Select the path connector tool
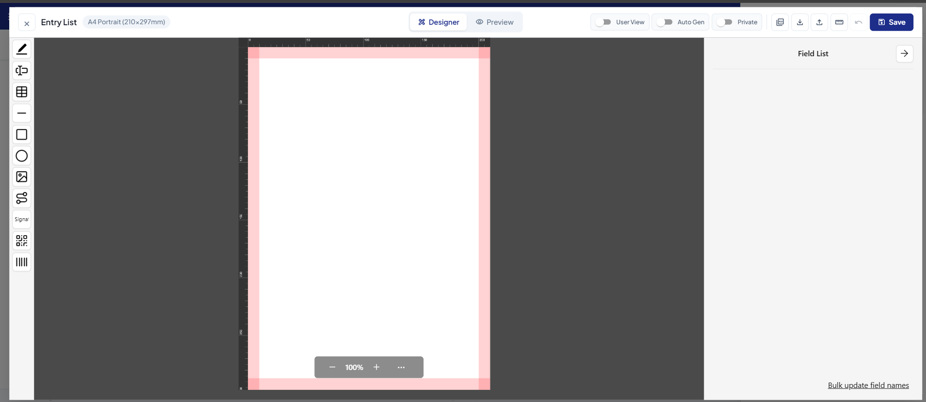 (x=22, y=198)
